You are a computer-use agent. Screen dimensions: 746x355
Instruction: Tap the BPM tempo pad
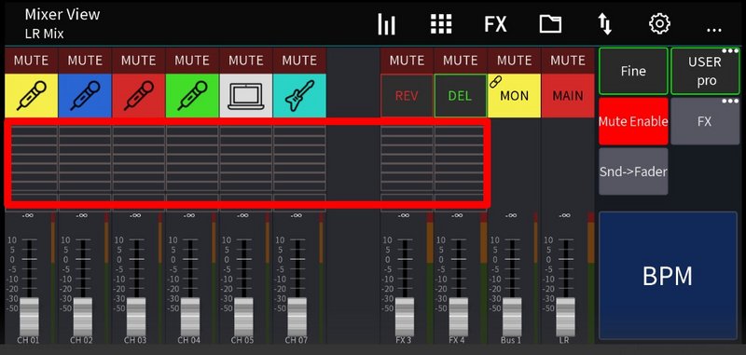pyautogui.click(x=668, y=276)
